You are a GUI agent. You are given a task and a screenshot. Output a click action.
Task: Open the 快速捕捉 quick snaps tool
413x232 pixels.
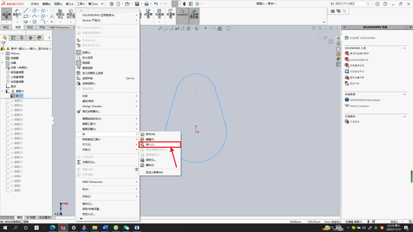[x=159, y=14]
